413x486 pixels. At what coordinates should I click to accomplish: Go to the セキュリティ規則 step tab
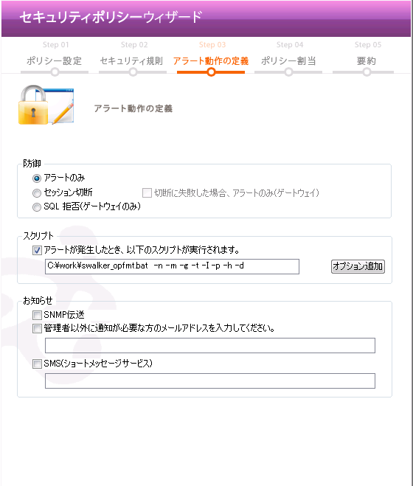click(x=131, y=60)
